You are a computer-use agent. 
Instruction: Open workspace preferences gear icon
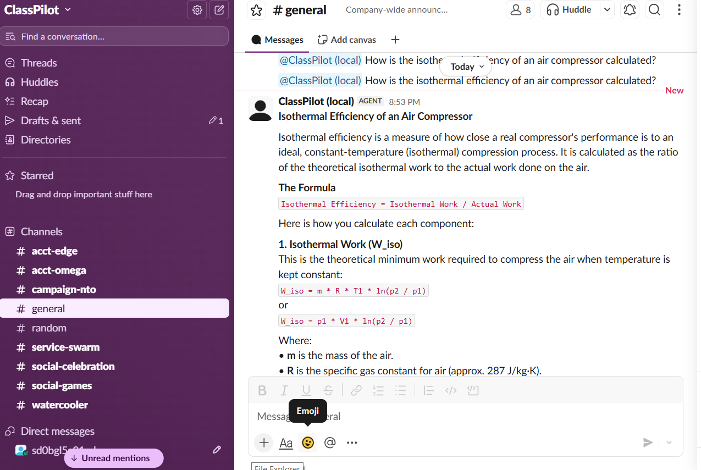(x=197, y=10)
